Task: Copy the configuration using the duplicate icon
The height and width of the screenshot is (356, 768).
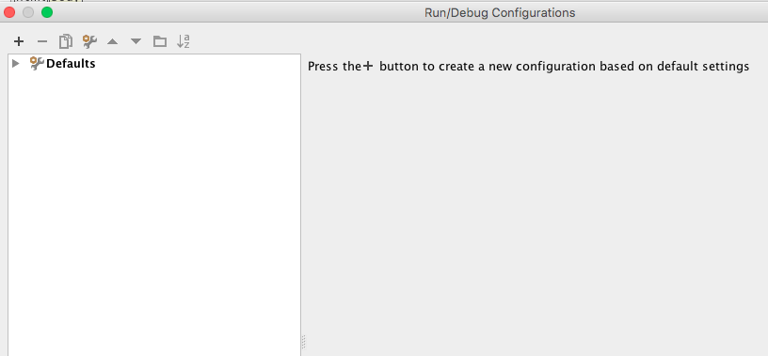Action: (x=66, y=41)
